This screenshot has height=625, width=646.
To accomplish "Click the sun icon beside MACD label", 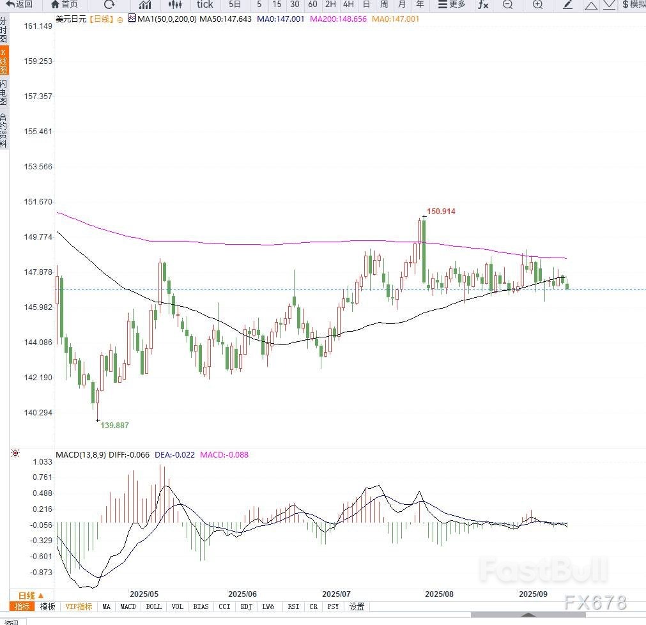I will point(15,454).
